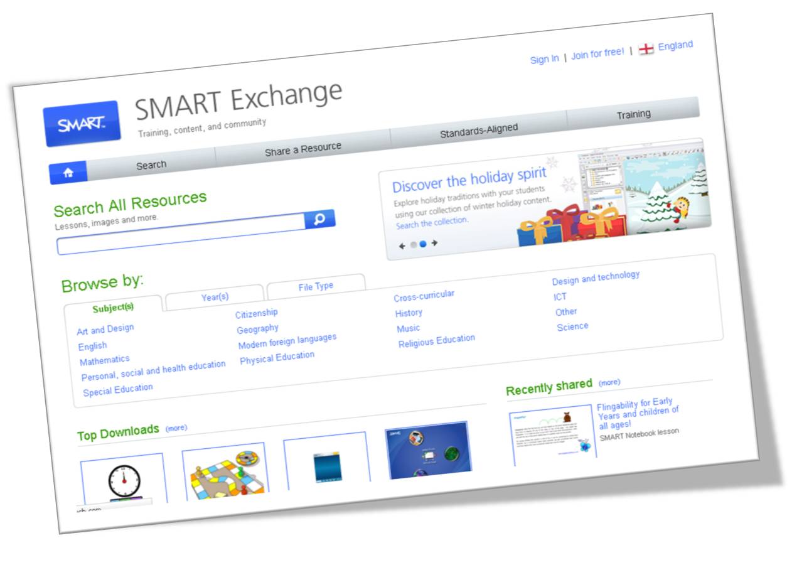Open Share a Resource navigation tab
The image size is (792, 570).
[x=303, y=149]
